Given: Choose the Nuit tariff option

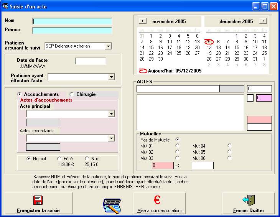Looking at the screenshot, I should point(87,159).
